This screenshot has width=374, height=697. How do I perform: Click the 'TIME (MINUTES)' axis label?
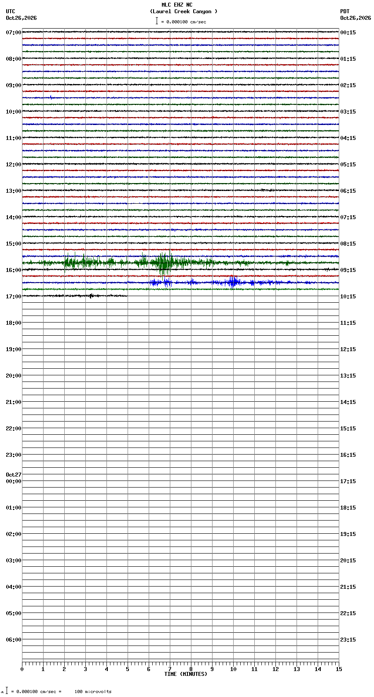tap(186, 674)
